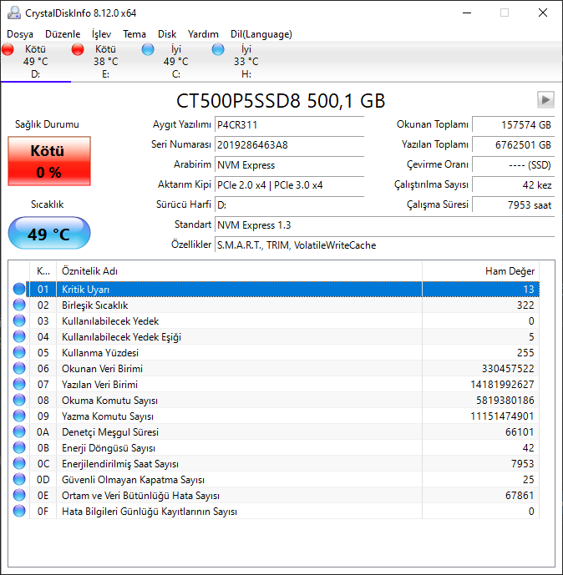
Task: Click raw value 330457522
Action: 508,369
